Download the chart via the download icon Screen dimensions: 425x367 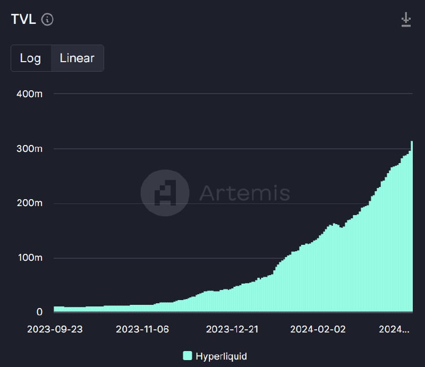406,20
